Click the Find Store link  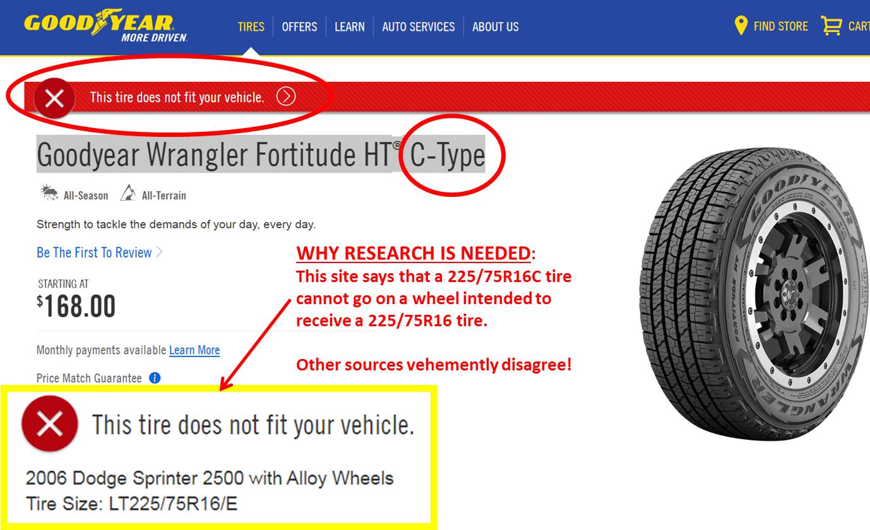coord(781,26)
